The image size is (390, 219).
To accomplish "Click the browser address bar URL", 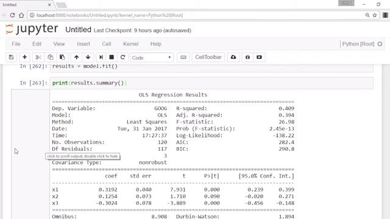I will point(110,15).
